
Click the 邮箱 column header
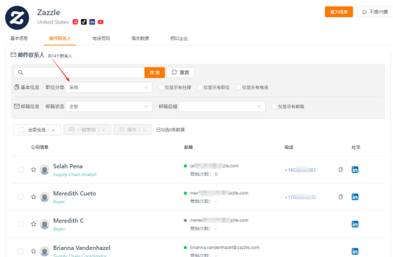[x=189, y=147]
